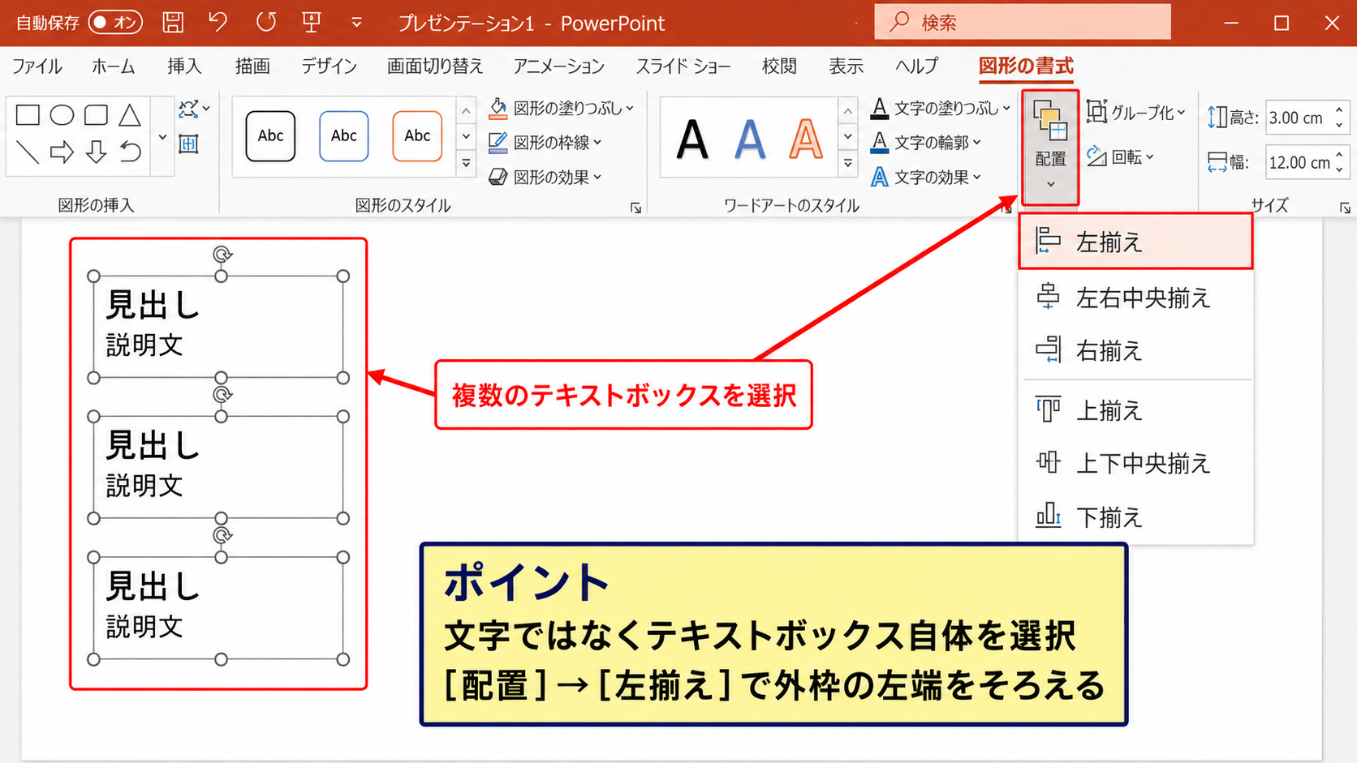Apply black outline Abc shape style
The image size is (1357, 763).
[270, 135]
